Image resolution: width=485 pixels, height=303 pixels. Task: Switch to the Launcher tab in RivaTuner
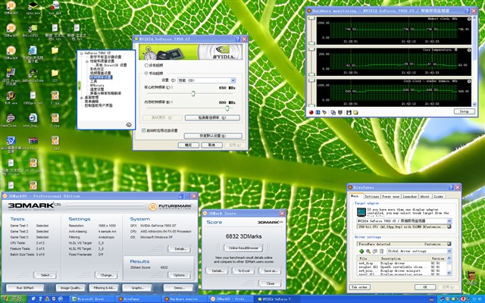[410, 196]
